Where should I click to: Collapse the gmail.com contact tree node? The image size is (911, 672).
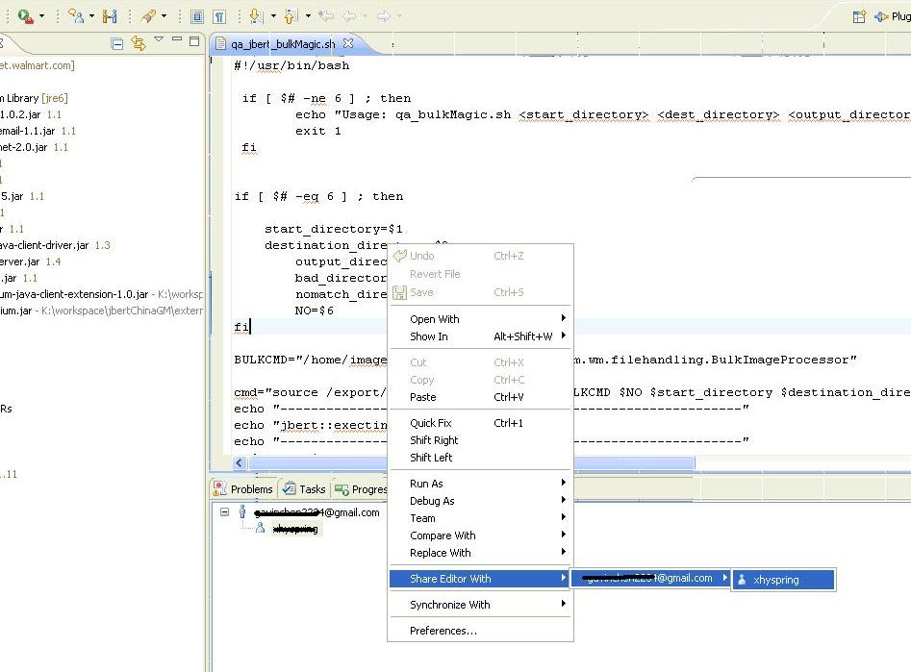coord(225,512)
